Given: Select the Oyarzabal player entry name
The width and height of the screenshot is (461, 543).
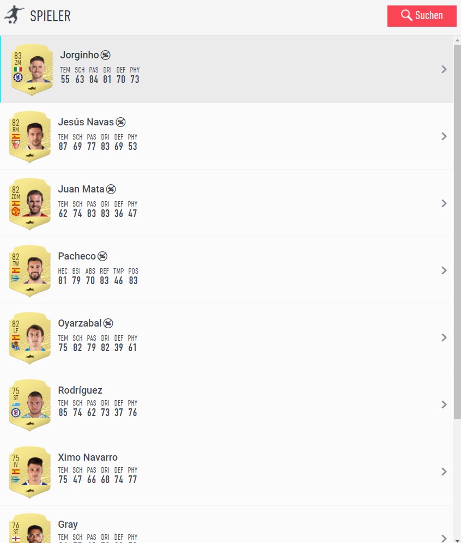Looking at the screenshot, I should click(x=80, y=323).
